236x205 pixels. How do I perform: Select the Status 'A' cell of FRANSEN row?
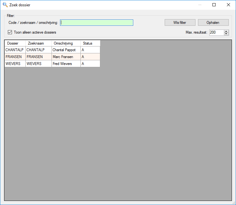coord(90,57)
